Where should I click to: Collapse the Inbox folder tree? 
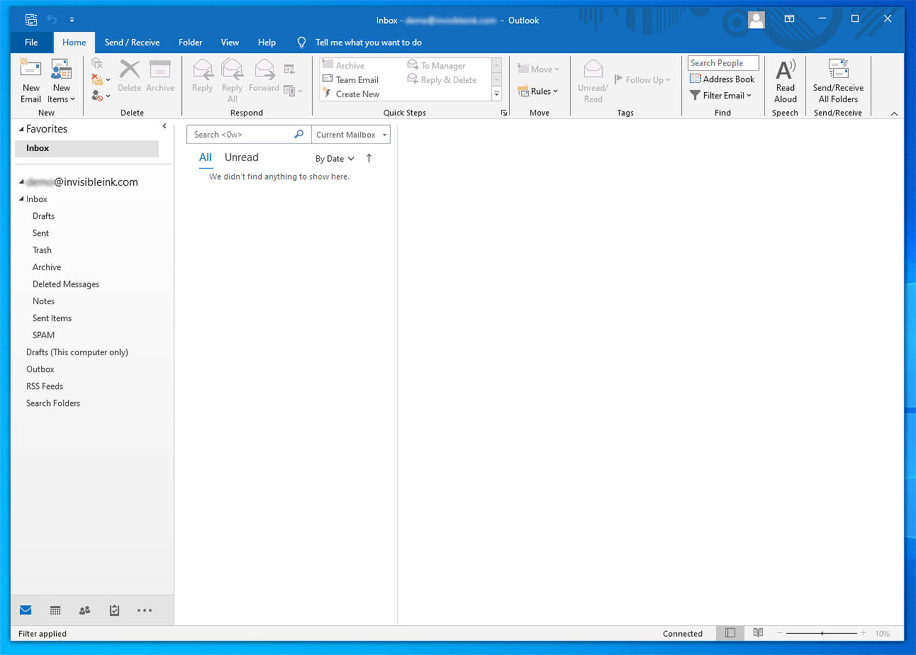[21, 199]
